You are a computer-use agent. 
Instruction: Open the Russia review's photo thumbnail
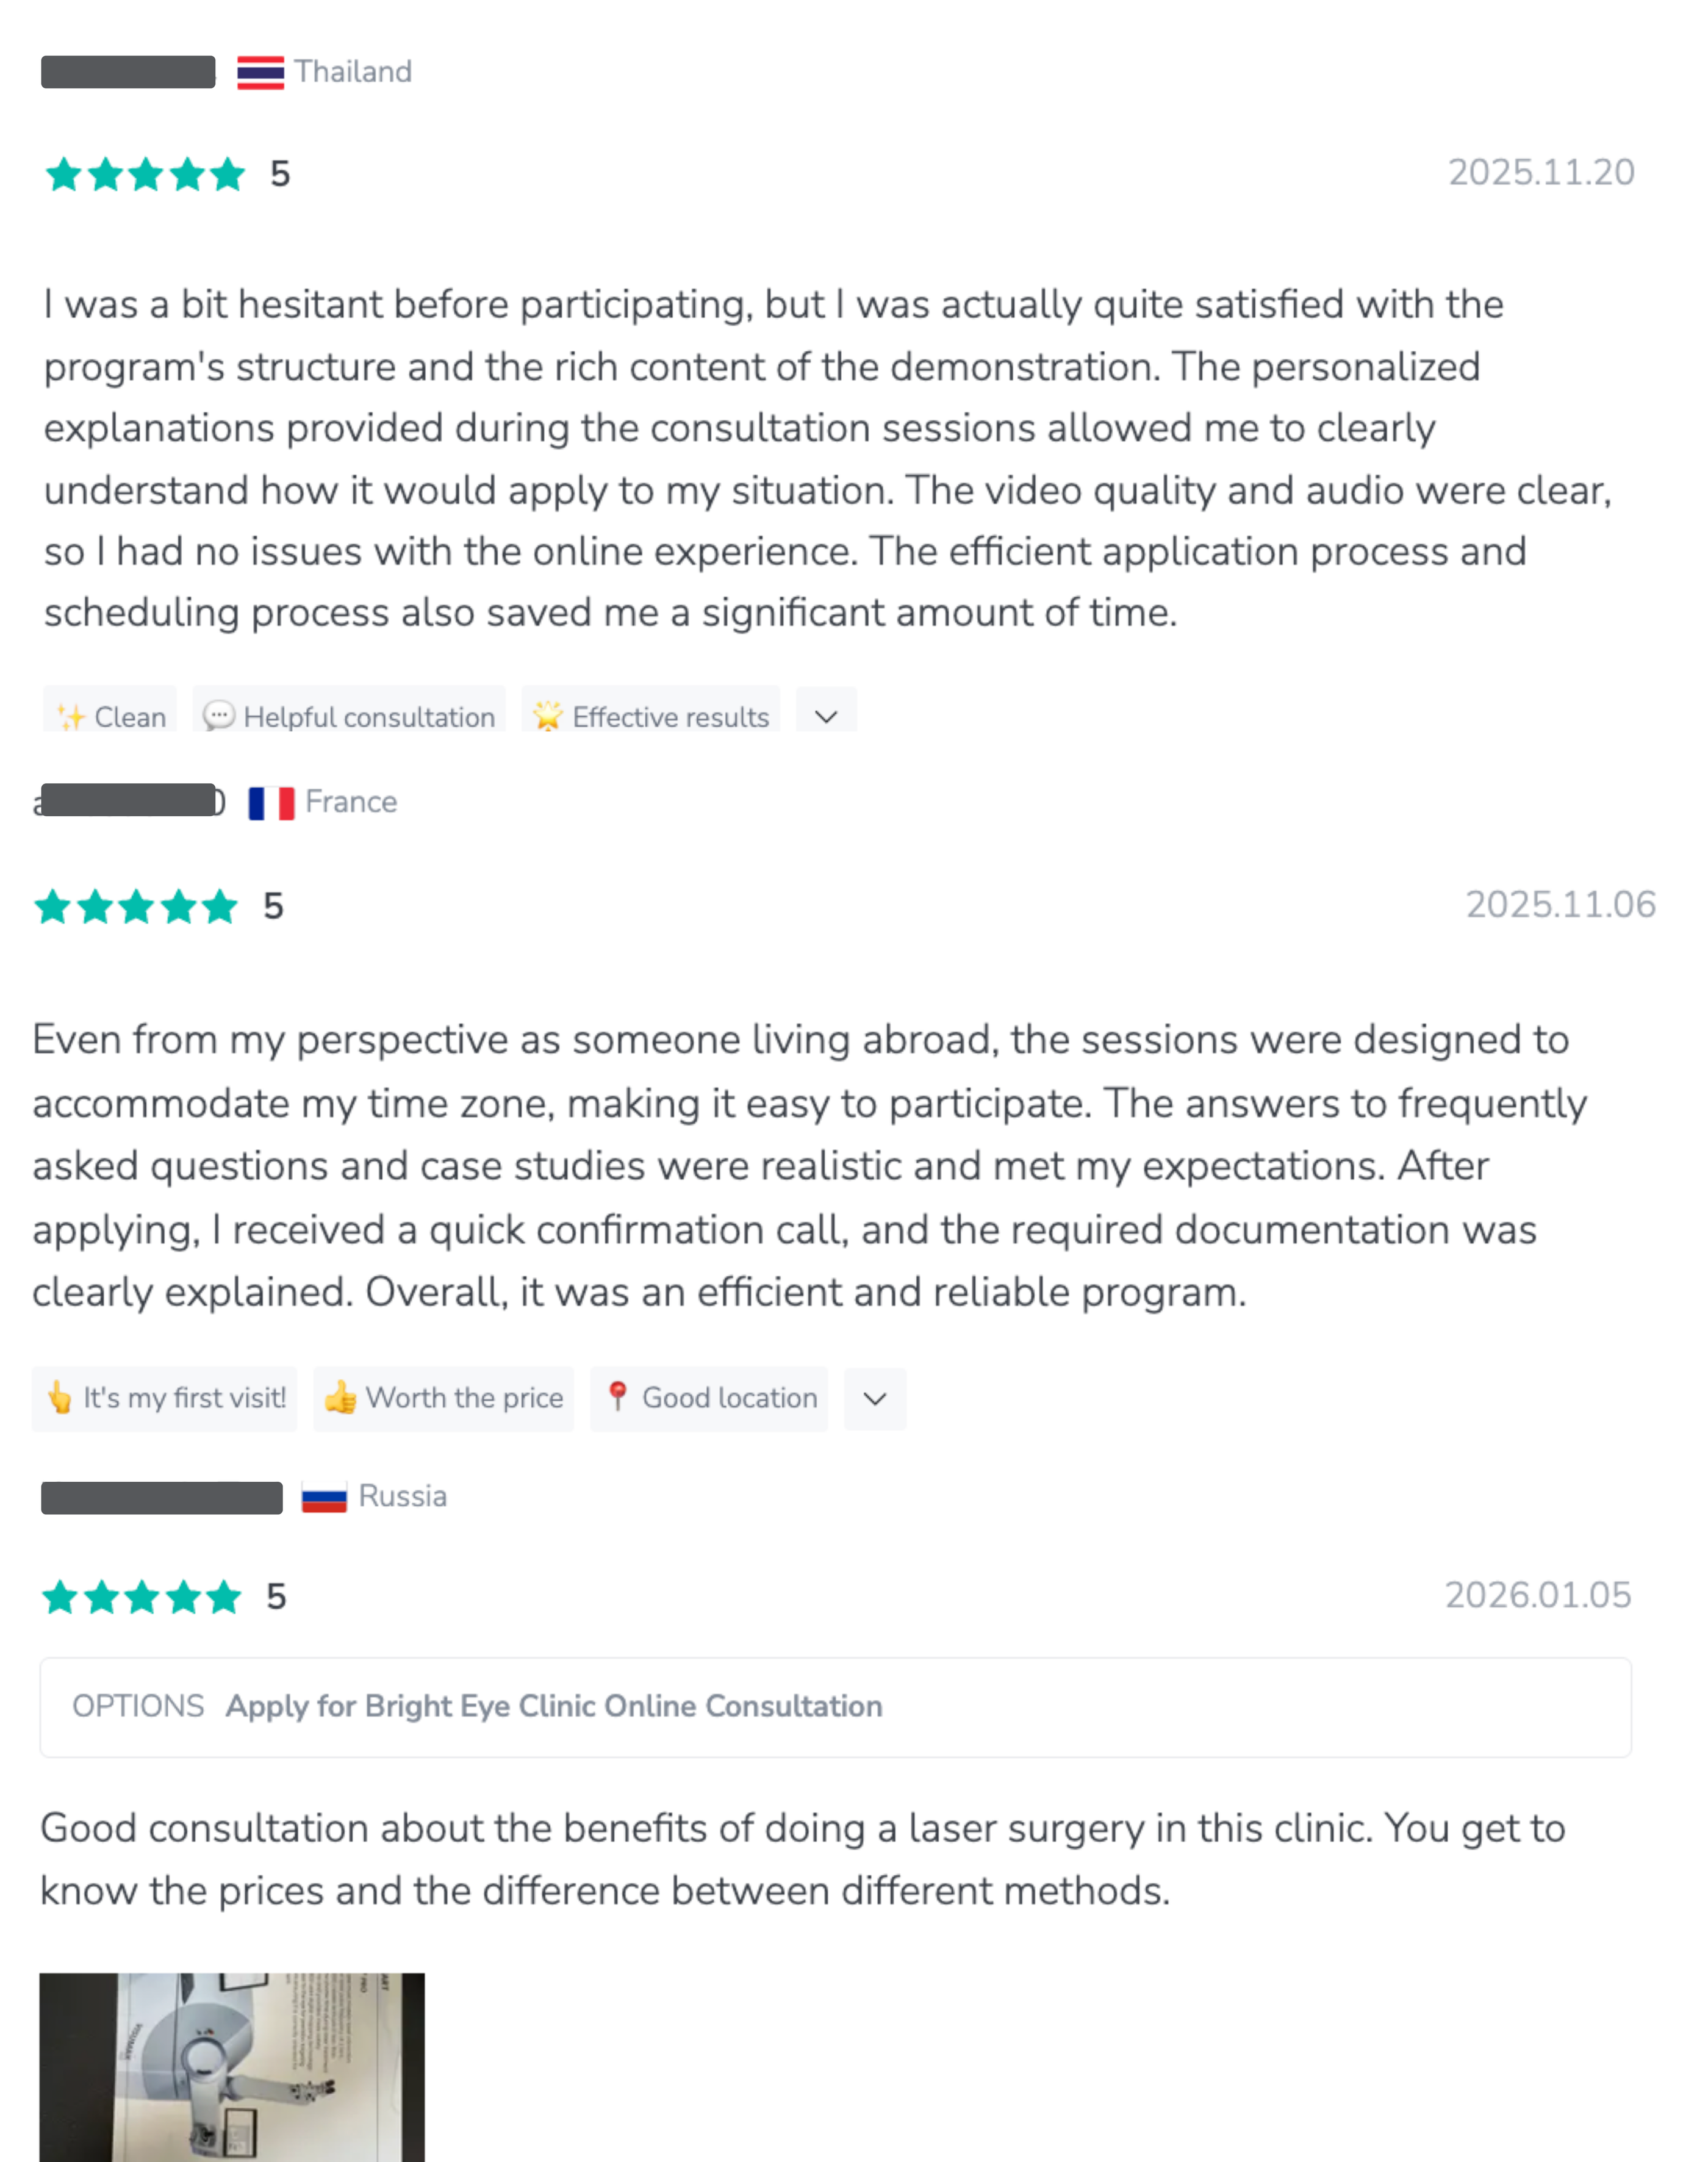(232, 2066)
